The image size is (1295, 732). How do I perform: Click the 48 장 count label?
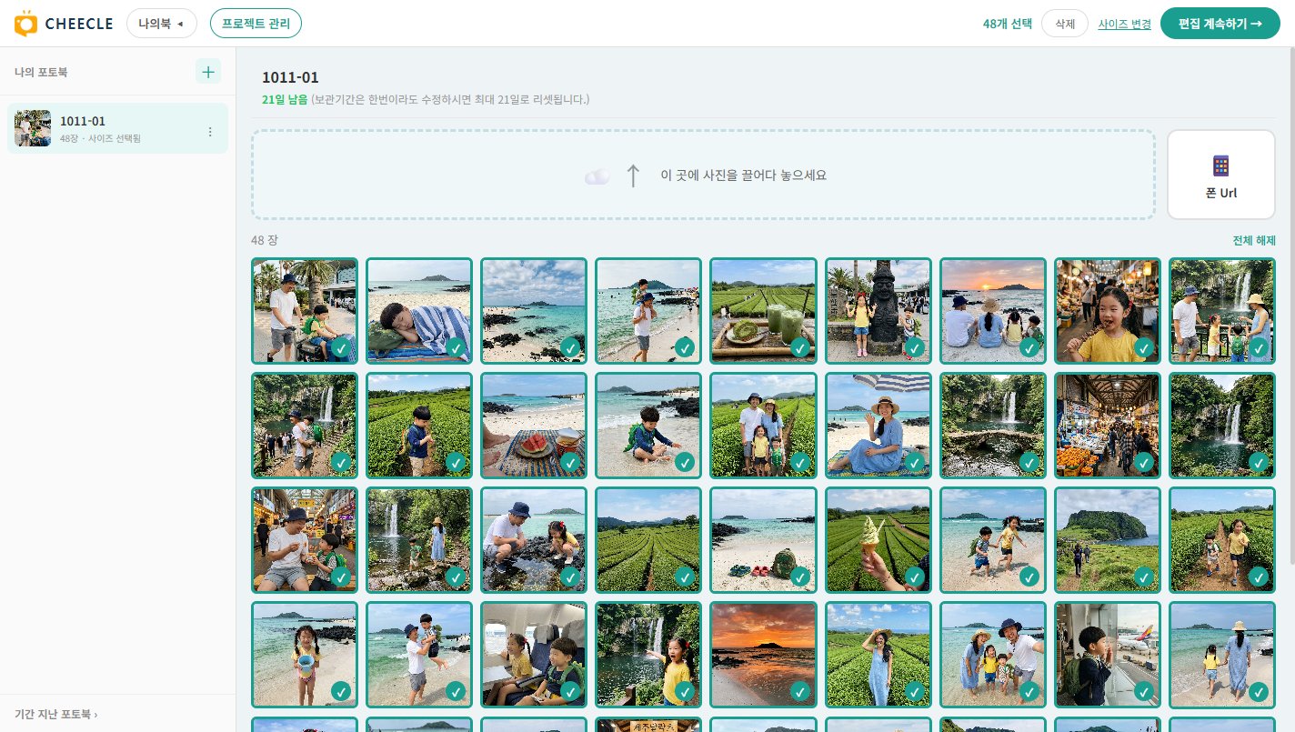(x=265, y=240)
